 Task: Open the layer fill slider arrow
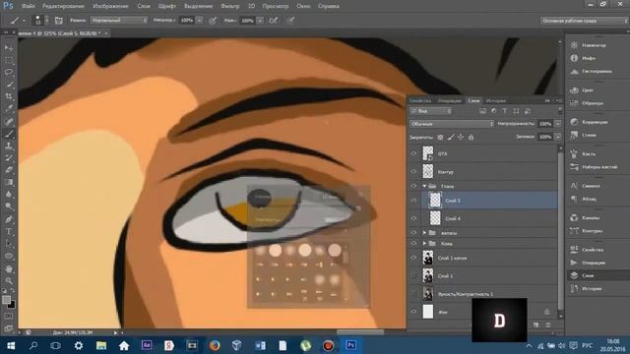point(558,137)
